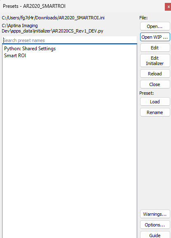171x238 pixels.
Task: Click the Edit button under File
Action: click(x=155, y=48)
